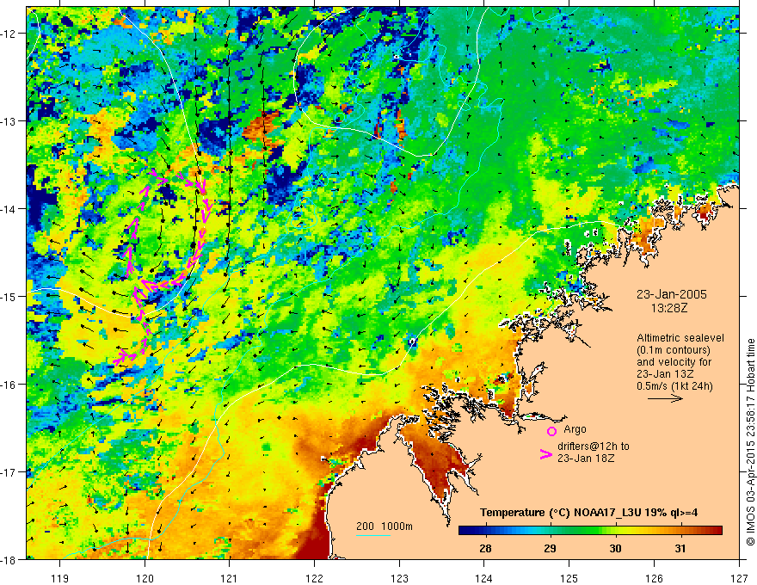The image size is (757, 585).
Task: Click the 'Altimetric sealevel' legend text
Action: point(680,338)
